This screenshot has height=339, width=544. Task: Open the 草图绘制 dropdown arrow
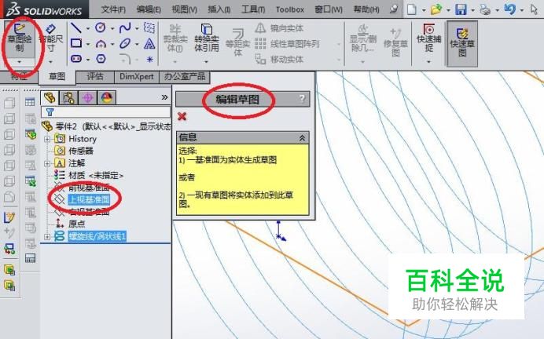[x=20, y=62]
